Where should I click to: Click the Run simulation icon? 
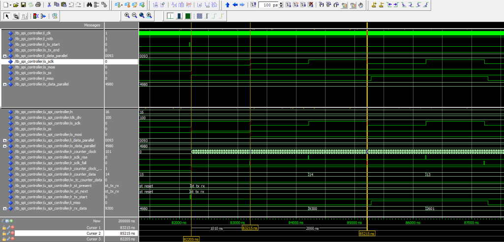[x=288, y=5]
